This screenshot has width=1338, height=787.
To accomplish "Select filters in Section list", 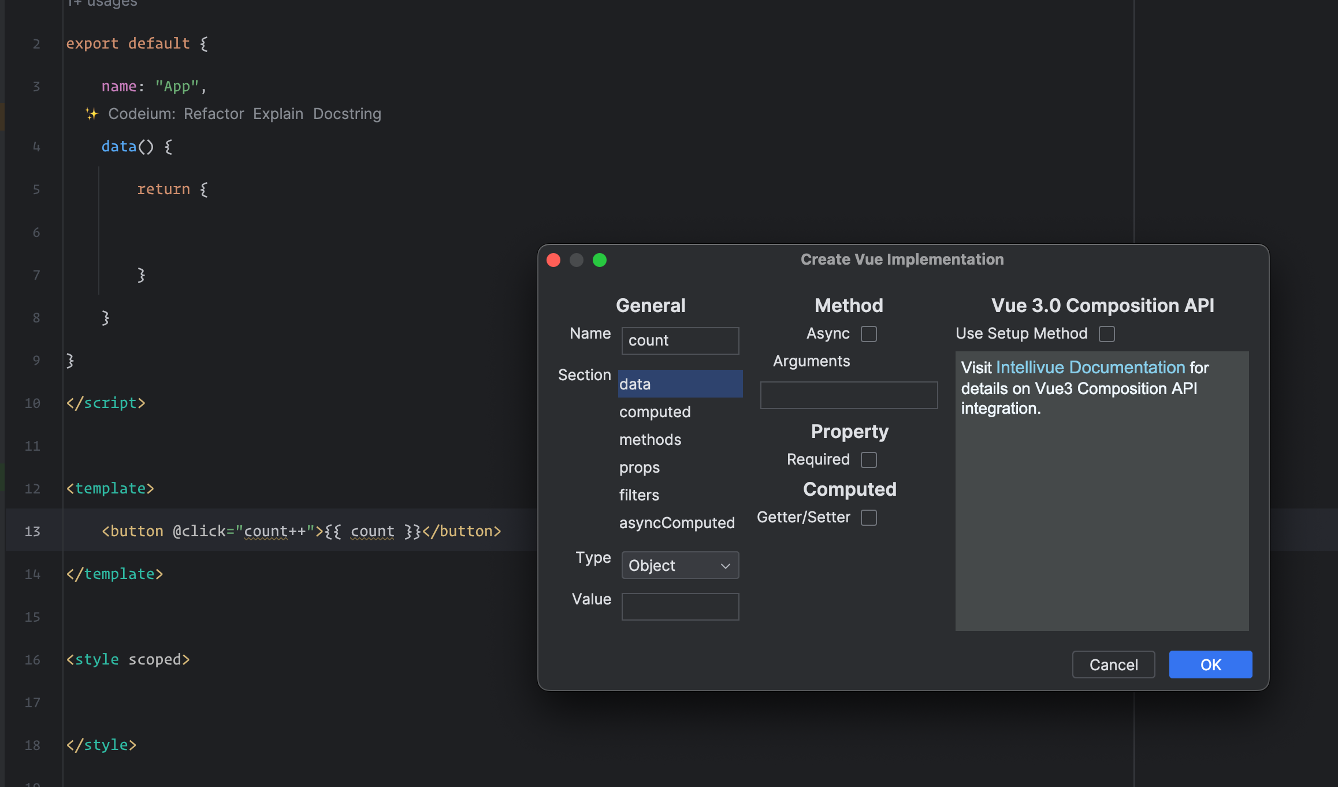I will click(x=680, y=495).
